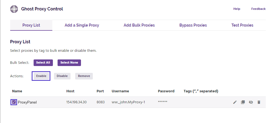Click the host address 154.198.34.30
271x123 pixels.
76,102
